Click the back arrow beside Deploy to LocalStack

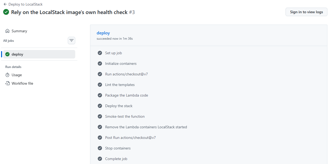click(5, 4)
